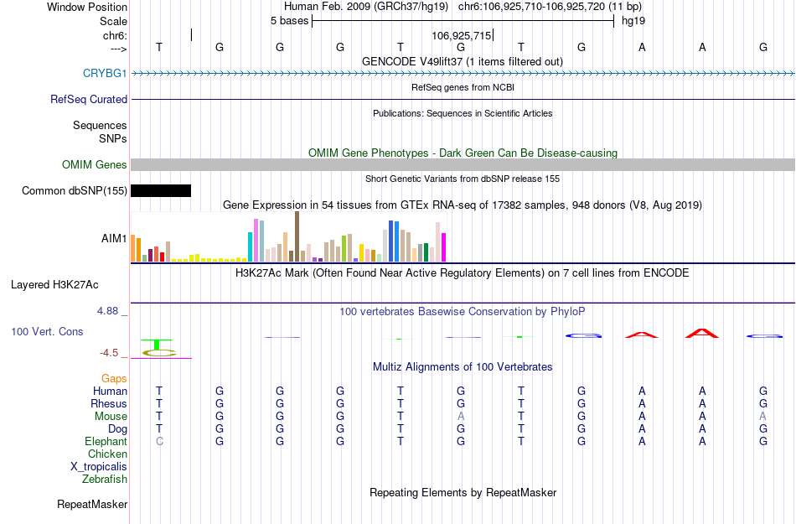The width and height of the screenshot is (796, 524).
Task: Click the Sequences track label
Action: 100,126
